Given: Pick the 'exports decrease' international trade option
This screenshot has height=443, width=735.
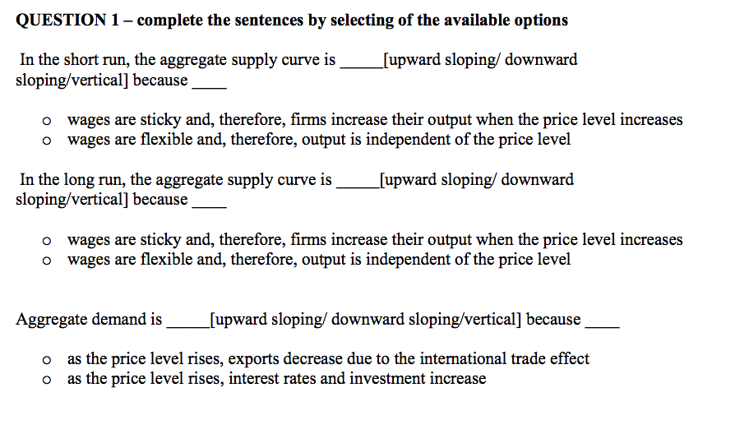Looking at the screenshot, I should 49,361.
